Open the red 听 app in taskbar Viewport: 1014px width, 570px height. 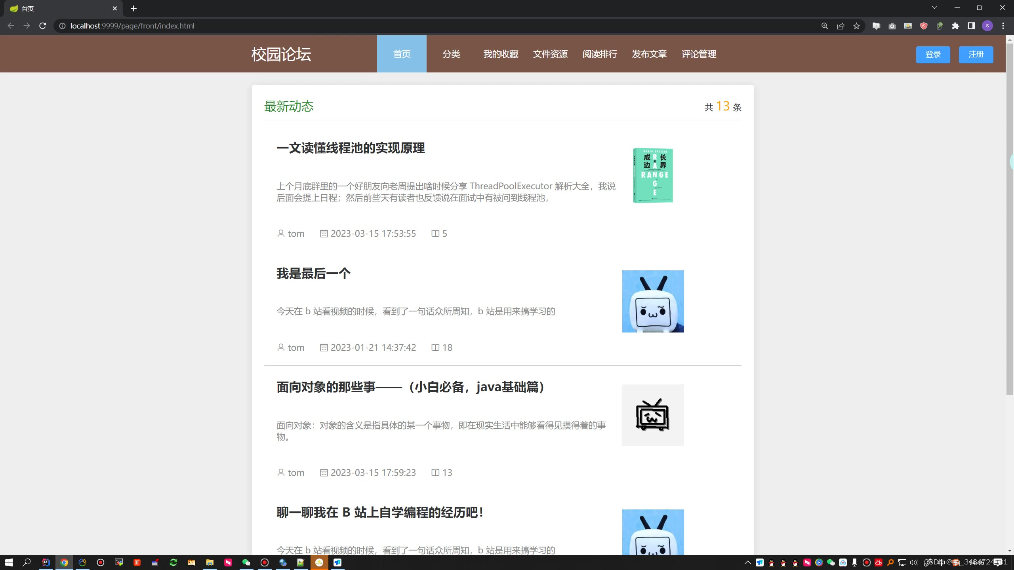tap(137, 562)
